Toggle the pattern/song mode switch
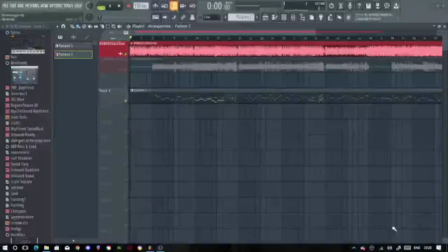The image size is (448, 252). coord(101,7)
